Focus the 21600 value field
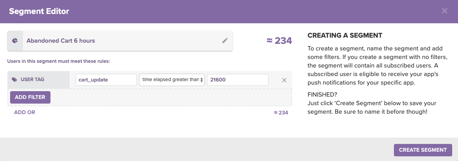Screen dimensions: 458x161 pos(237,80)
